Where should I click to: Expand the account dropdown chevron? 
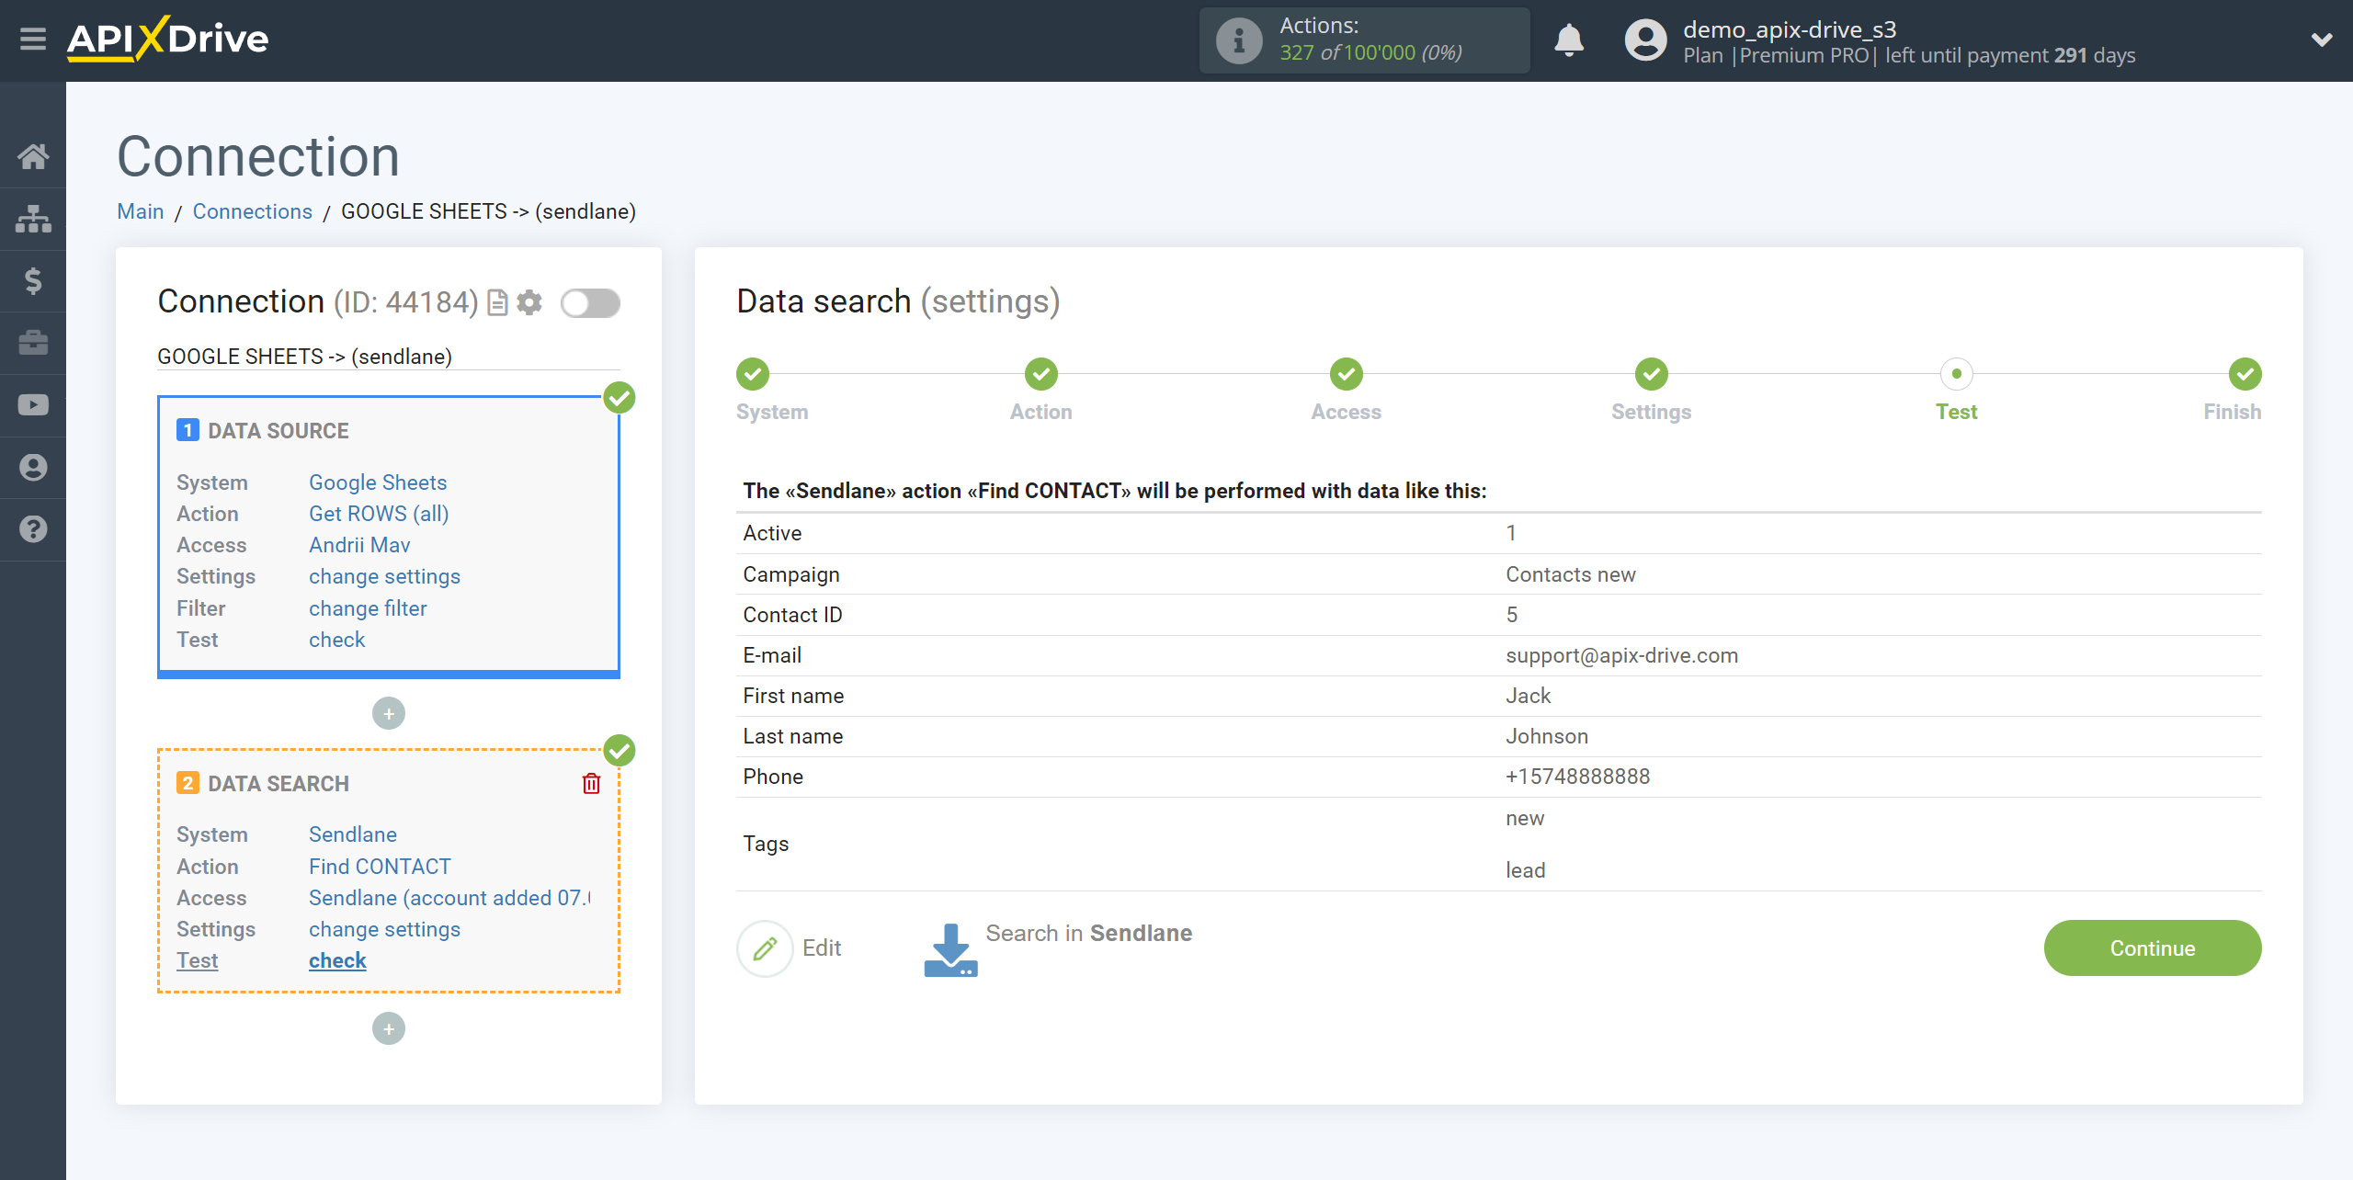click(2322, 40)
